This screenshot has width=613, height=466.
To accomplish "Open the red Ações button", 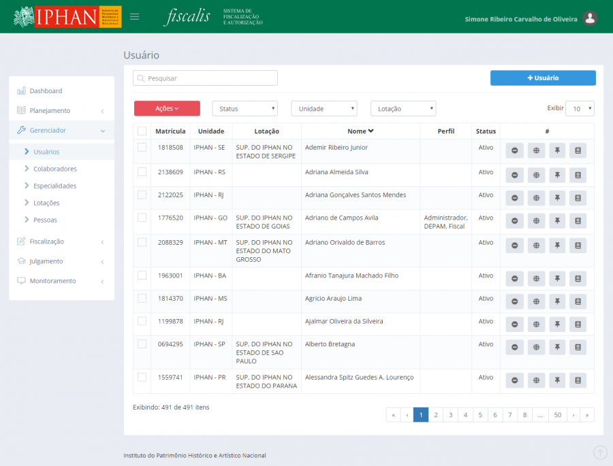I will [x=167, y=109].
